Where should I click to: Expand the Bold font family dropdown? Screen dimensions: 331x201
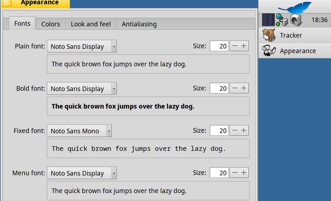point(82,89)
